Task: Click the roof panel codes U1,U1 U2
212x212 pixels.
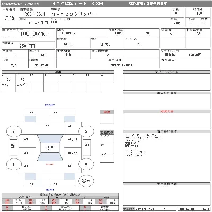Action: [x=50, y=148]
